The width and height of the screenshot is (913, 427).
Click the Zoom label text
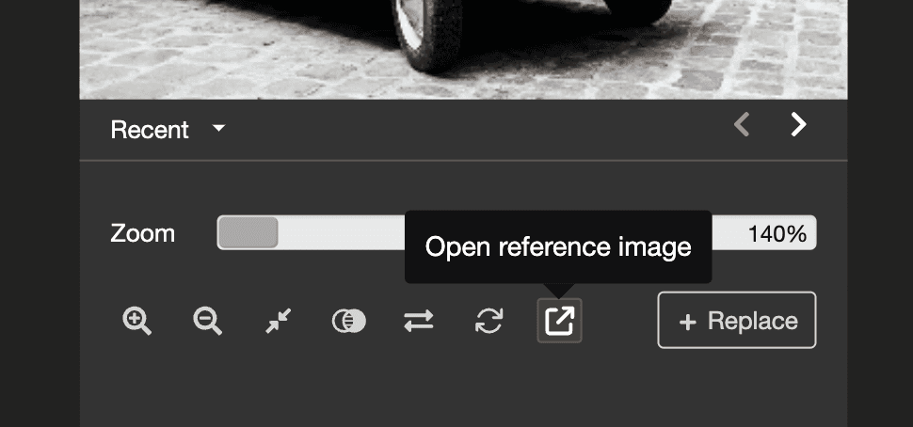click(142, 233)
